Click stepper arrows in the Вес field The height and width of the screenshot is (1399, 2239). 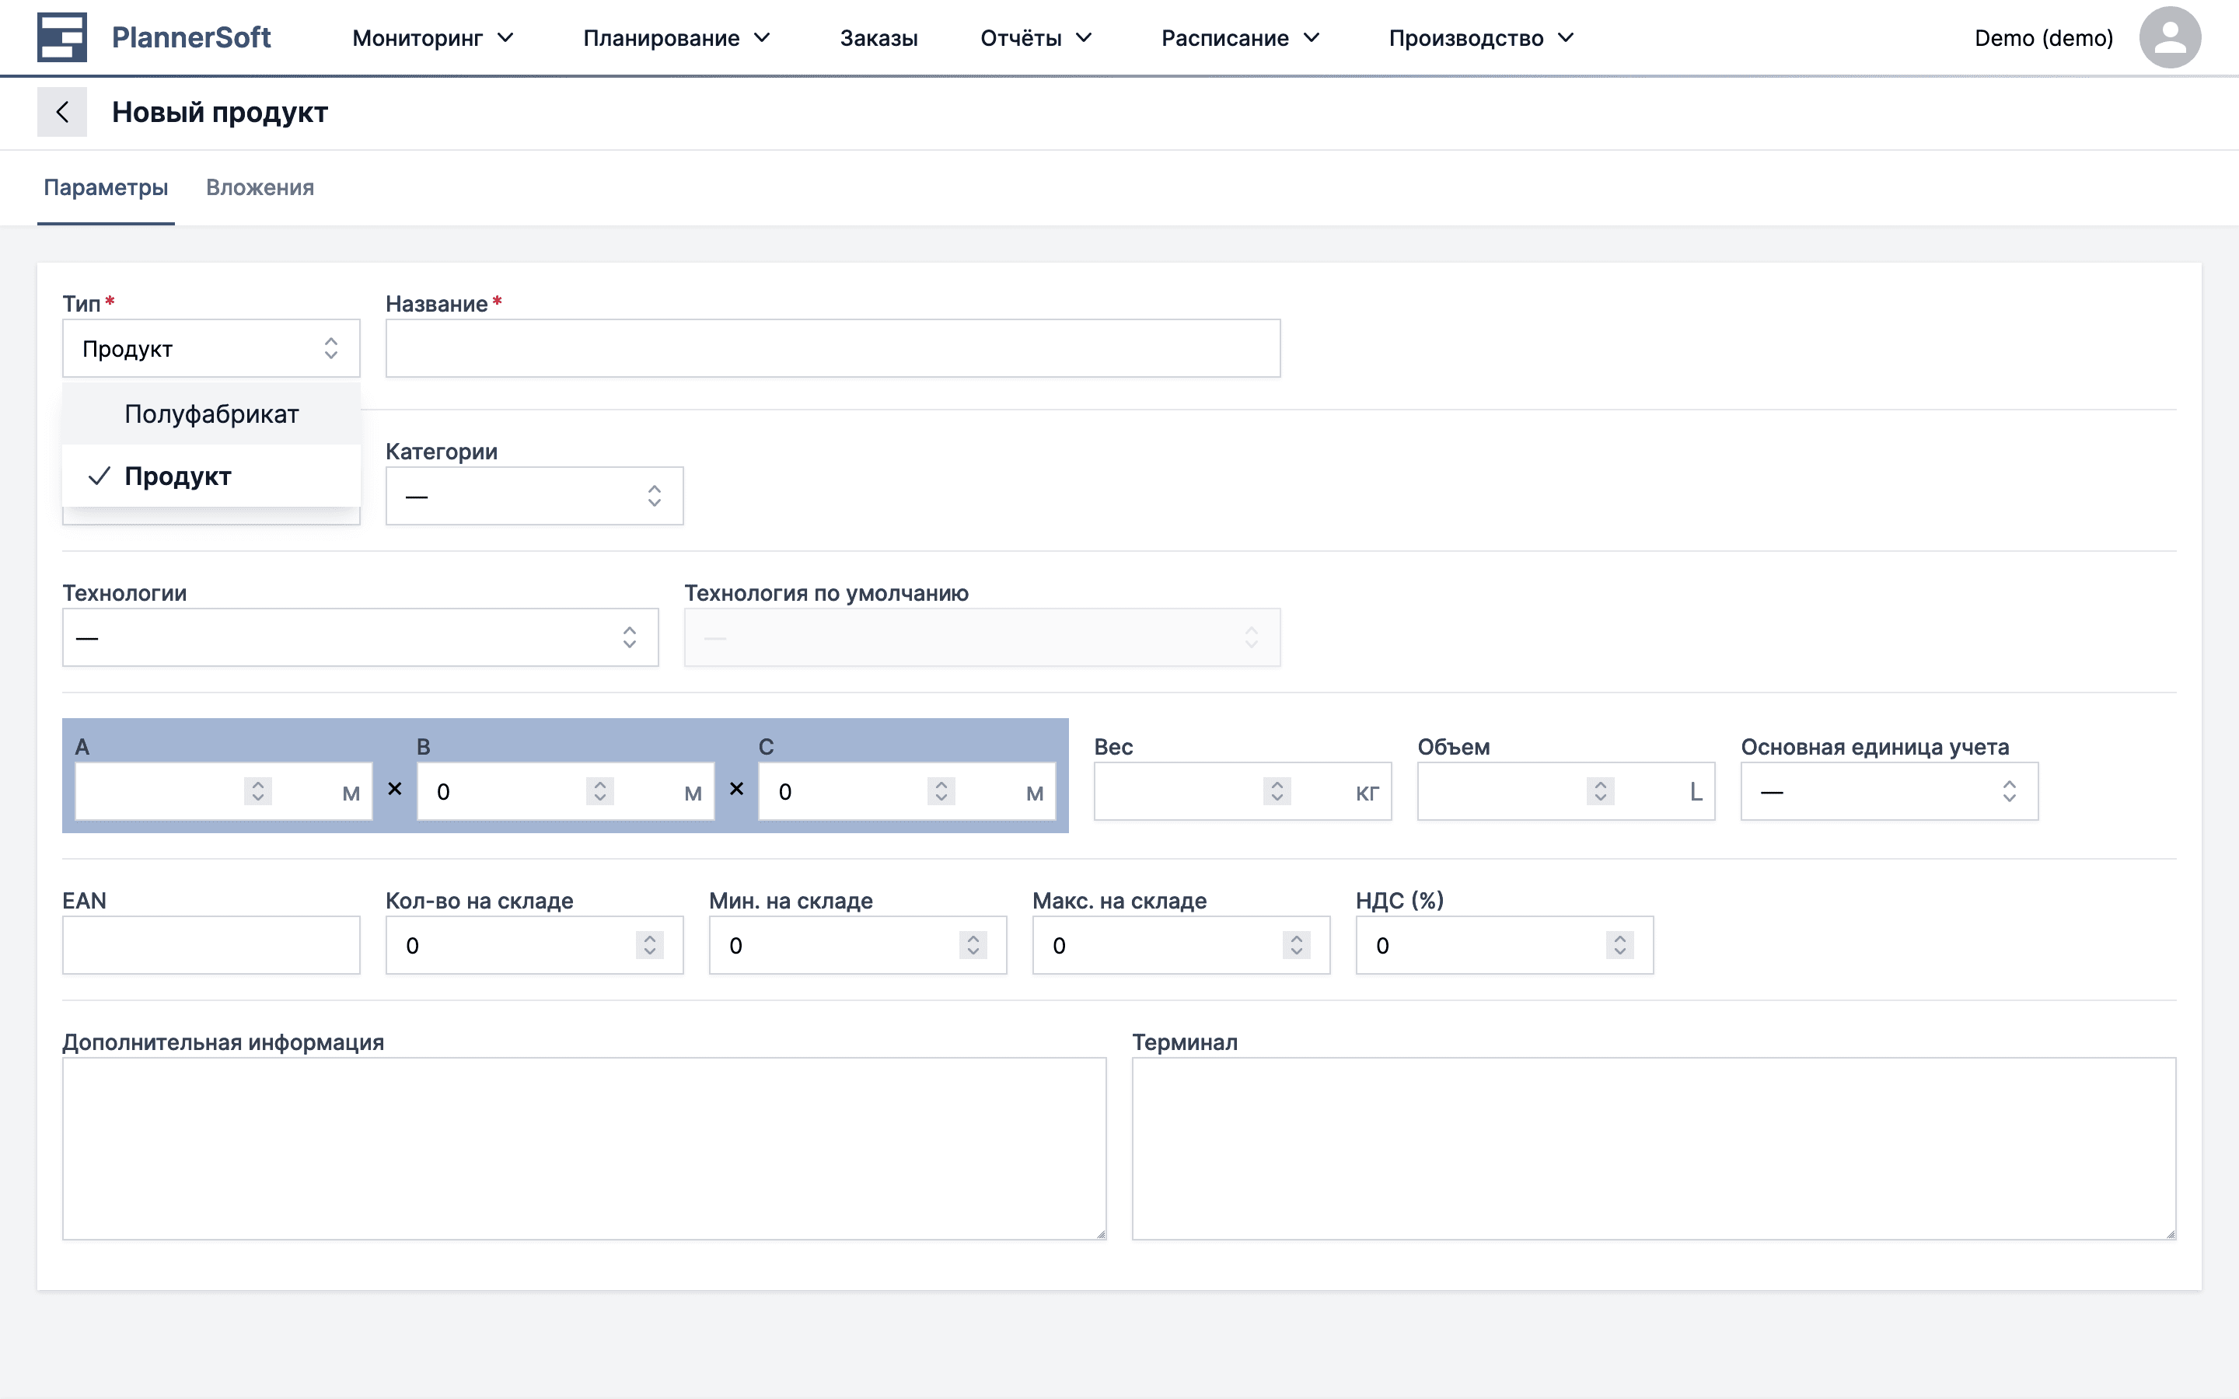tap(1277, 791)
